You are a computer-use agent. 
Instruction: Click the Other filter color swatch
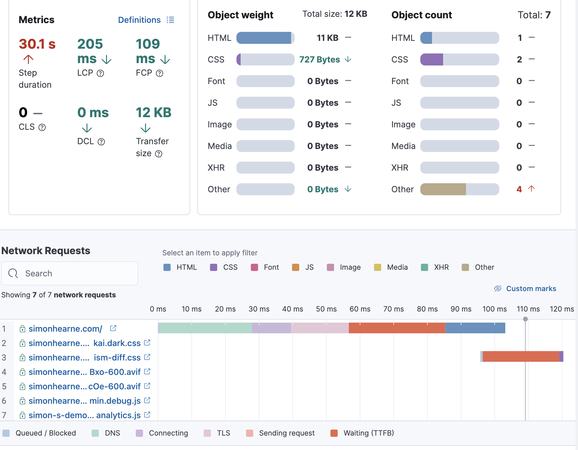(465, 267)
